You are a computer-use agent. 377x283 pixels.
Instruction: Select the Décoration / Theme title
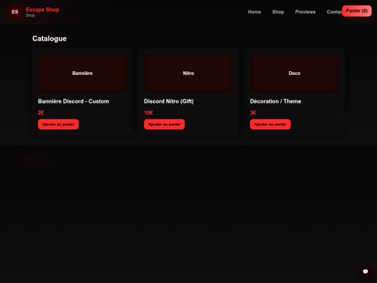coord(276,101)
